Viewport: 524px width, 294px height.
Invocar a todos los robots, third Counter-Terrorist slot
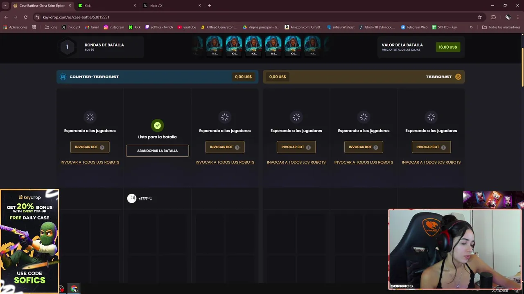pyautogui.click(x=225, y=162)
